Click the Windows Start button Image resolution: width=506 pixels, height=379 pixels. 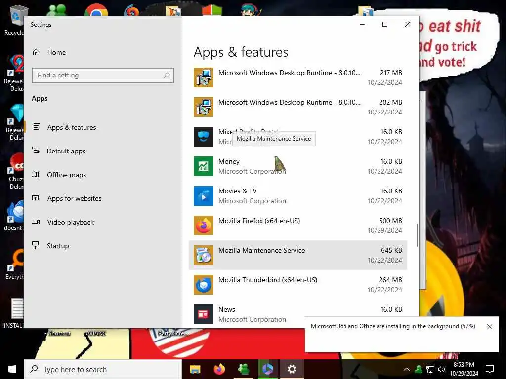pos(12,369)
